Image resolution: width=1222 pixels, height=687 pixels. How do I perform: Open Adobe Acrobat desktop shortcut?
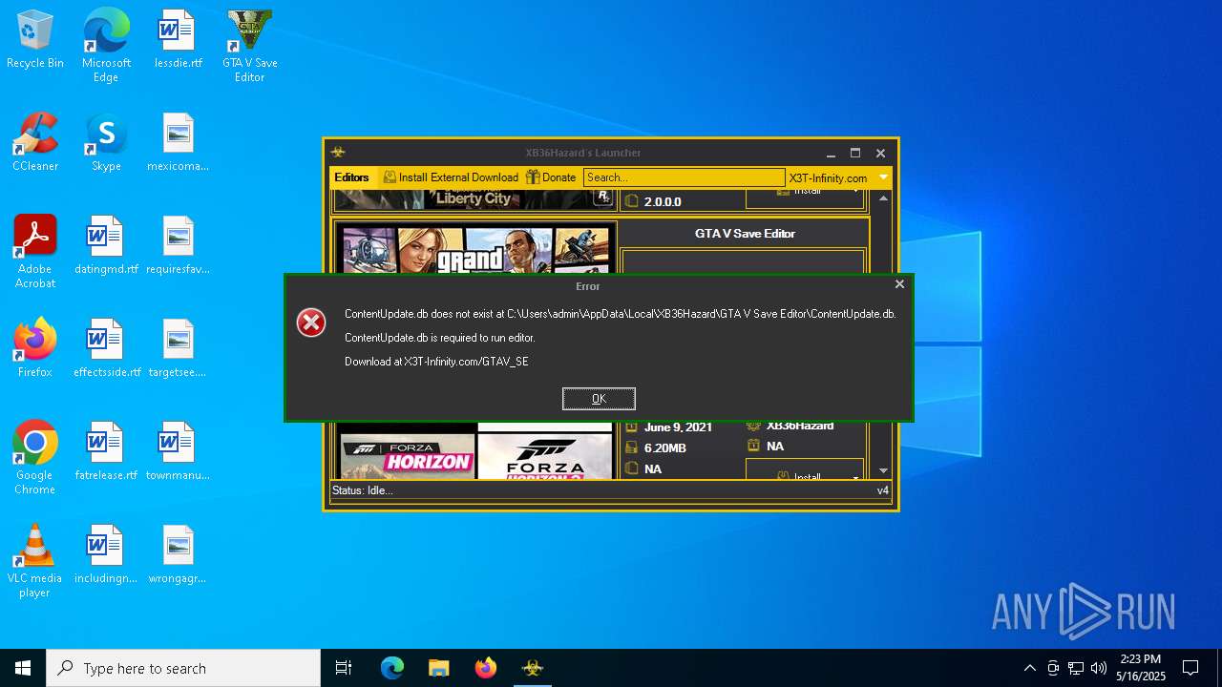tap(35, 251)
